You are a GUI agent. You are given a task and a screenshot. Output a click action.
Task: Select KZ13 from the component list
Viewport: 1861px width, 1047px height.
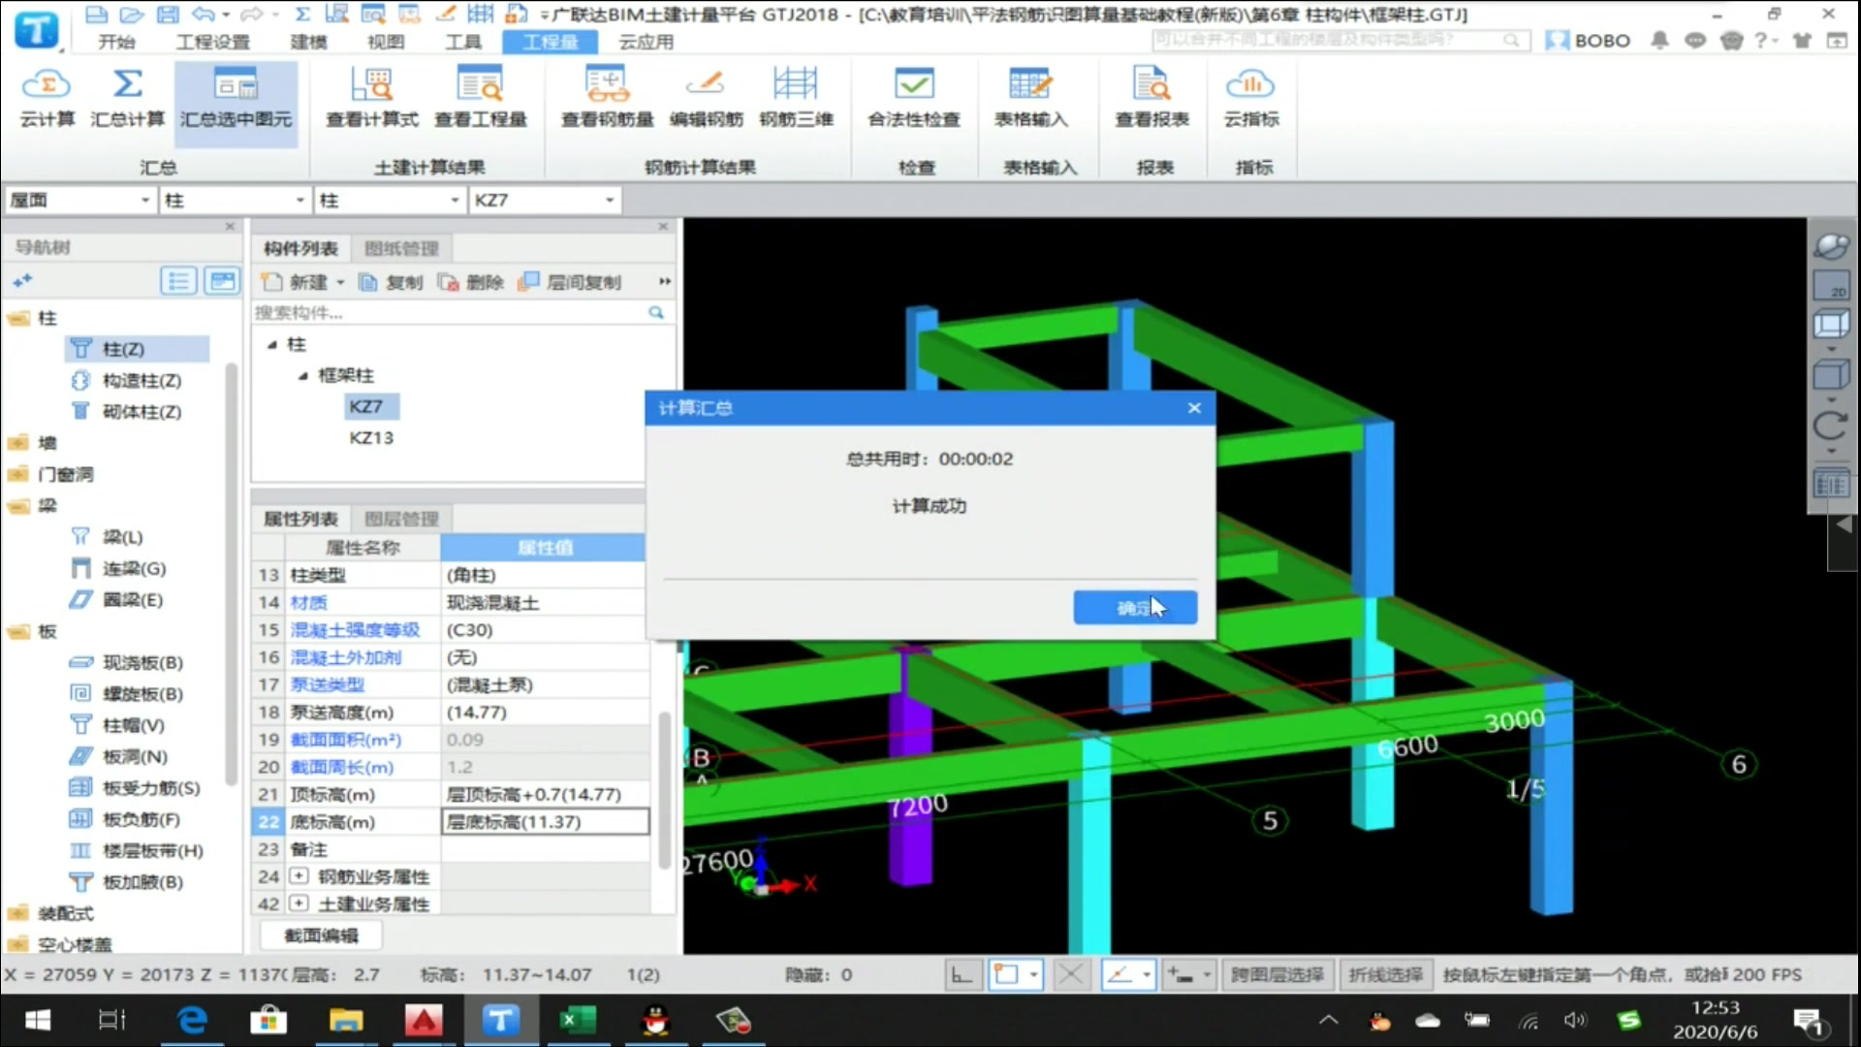pyautogui.click(x=370, y=436)
